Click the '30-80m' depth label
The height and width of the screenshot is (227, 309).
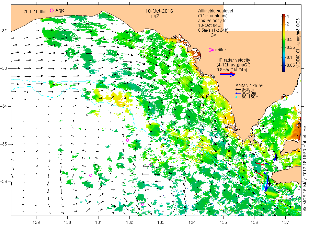249,93
